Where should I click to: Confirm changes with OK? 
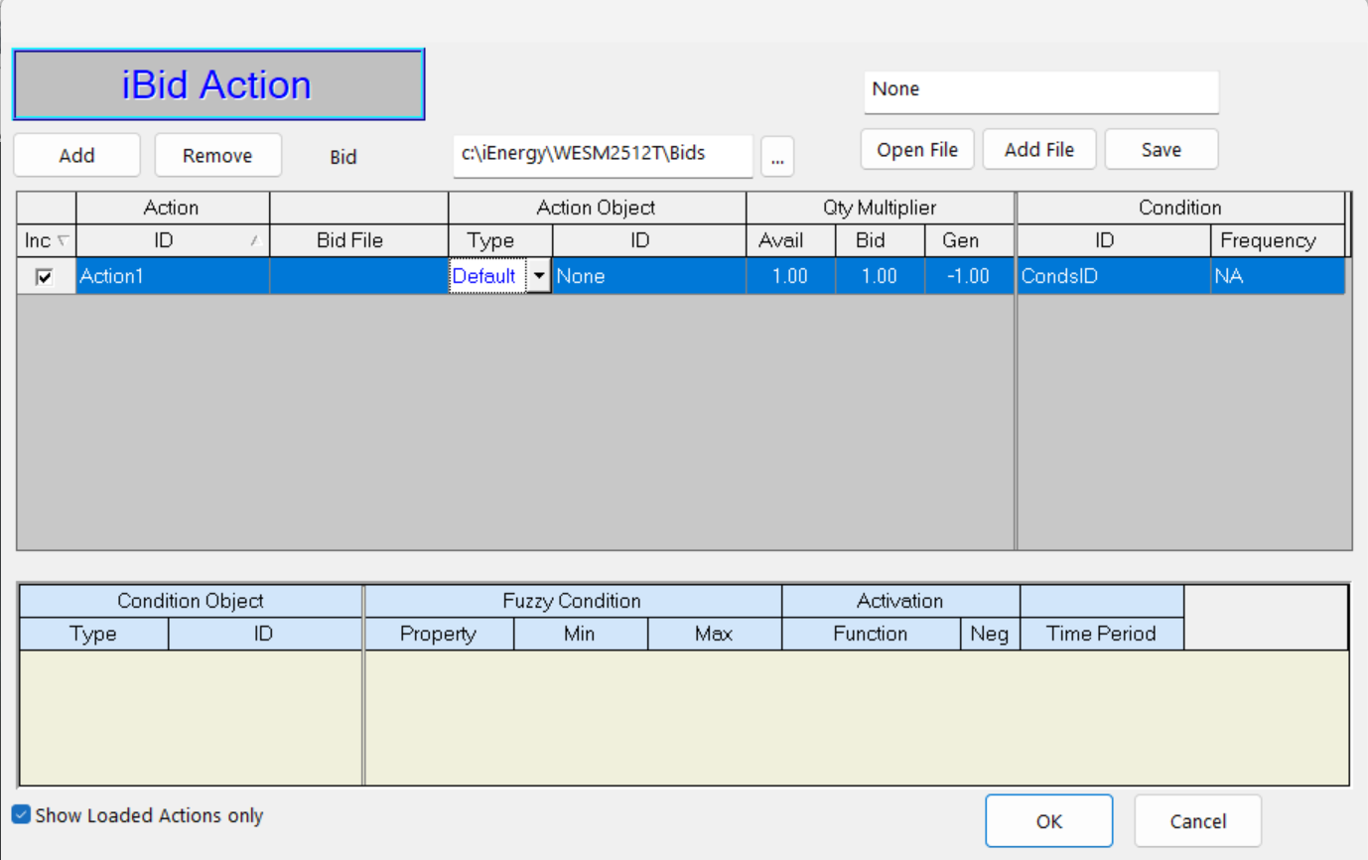pyautogui.click(x=1049, y=820)
